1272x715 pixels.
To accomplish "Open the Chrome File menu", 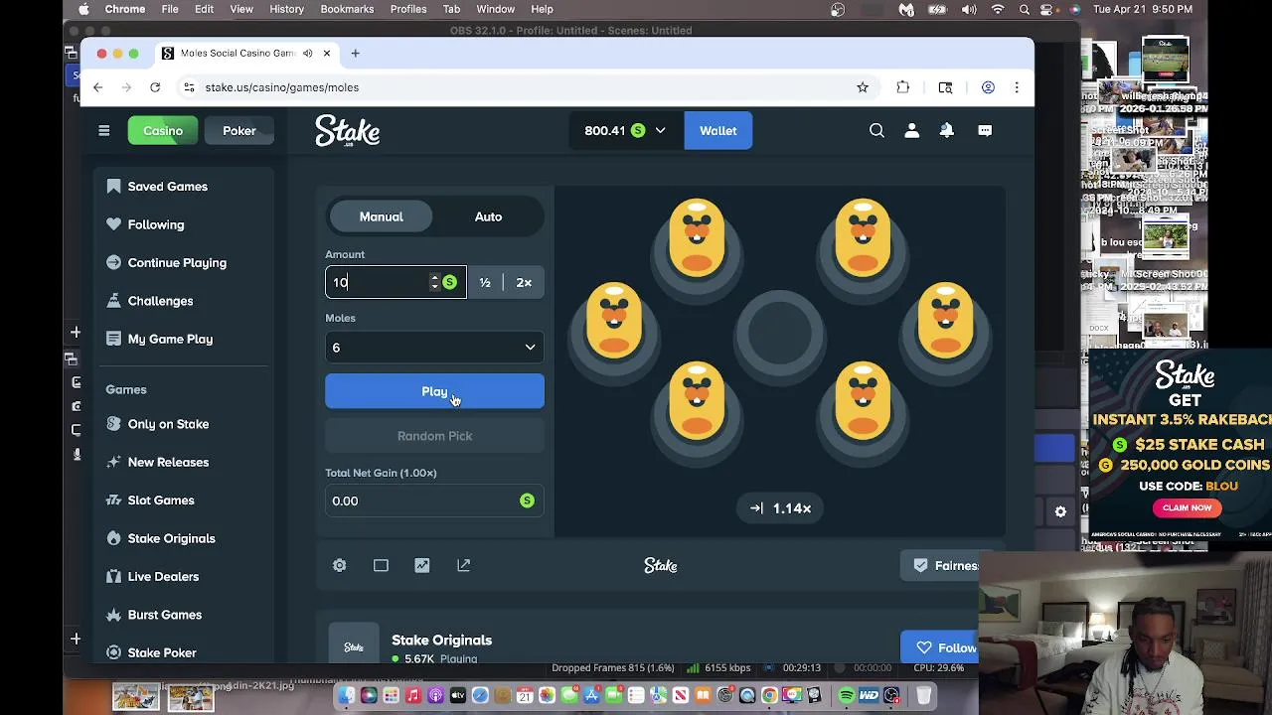I will pyautogui.click(x=170, y=9).
